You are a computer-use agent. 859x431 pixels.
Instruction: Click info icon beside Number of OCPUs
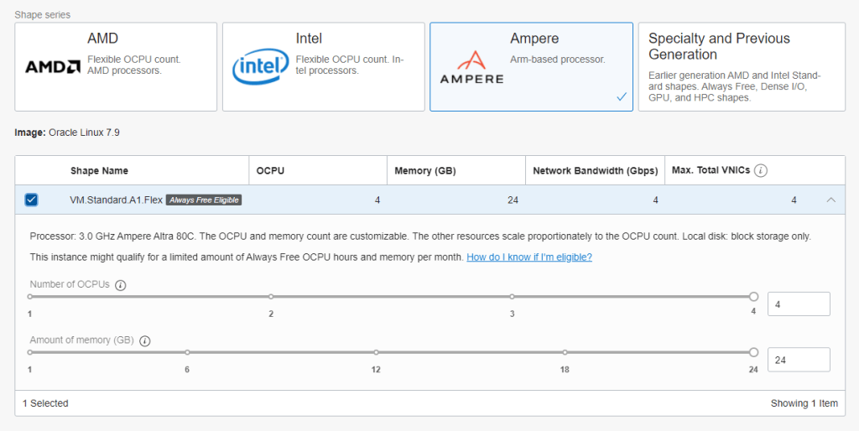click(x=120, y=285)
